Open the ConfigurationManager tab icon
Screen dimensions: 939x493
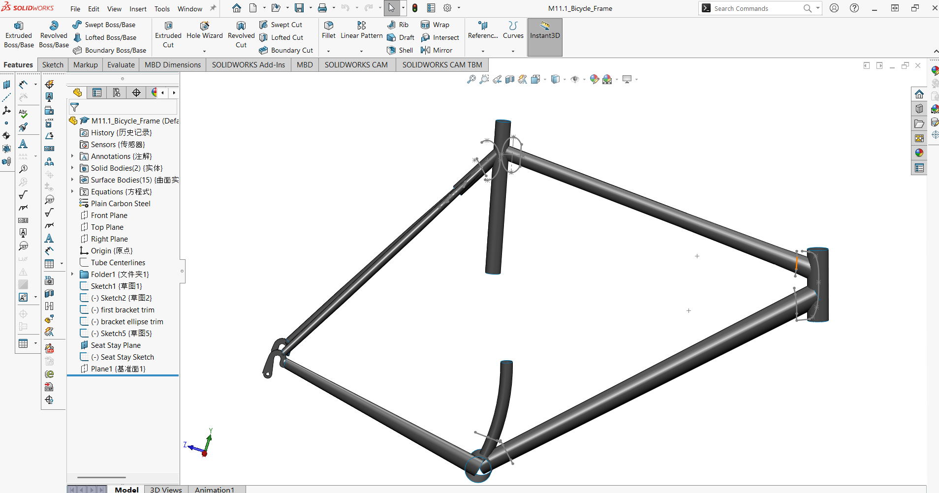(x=117, y=92)
